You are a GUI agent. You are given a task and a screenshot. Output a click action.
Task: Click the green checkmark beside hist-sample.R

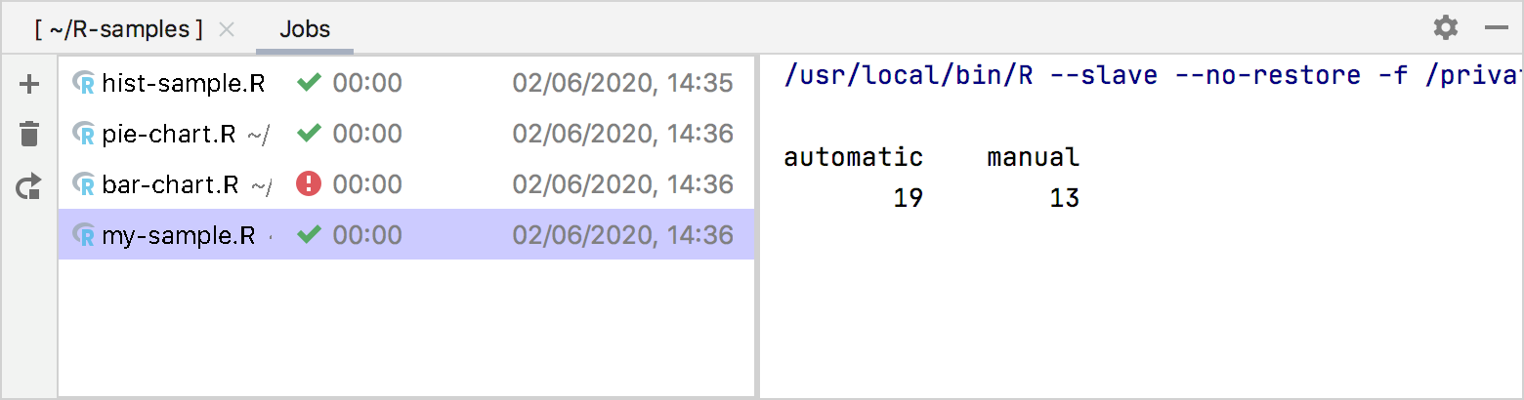pyautogui.click(x=309, y=83)
